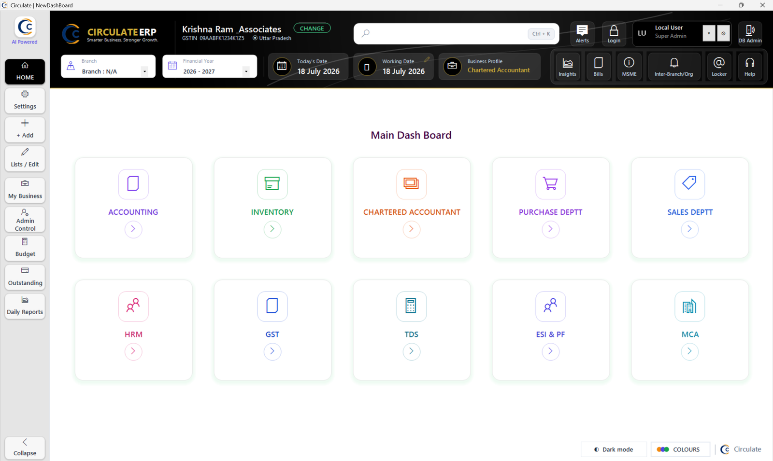Click the Purchase Deptt cart icon

pyautogui.click(x=551, y=184)
